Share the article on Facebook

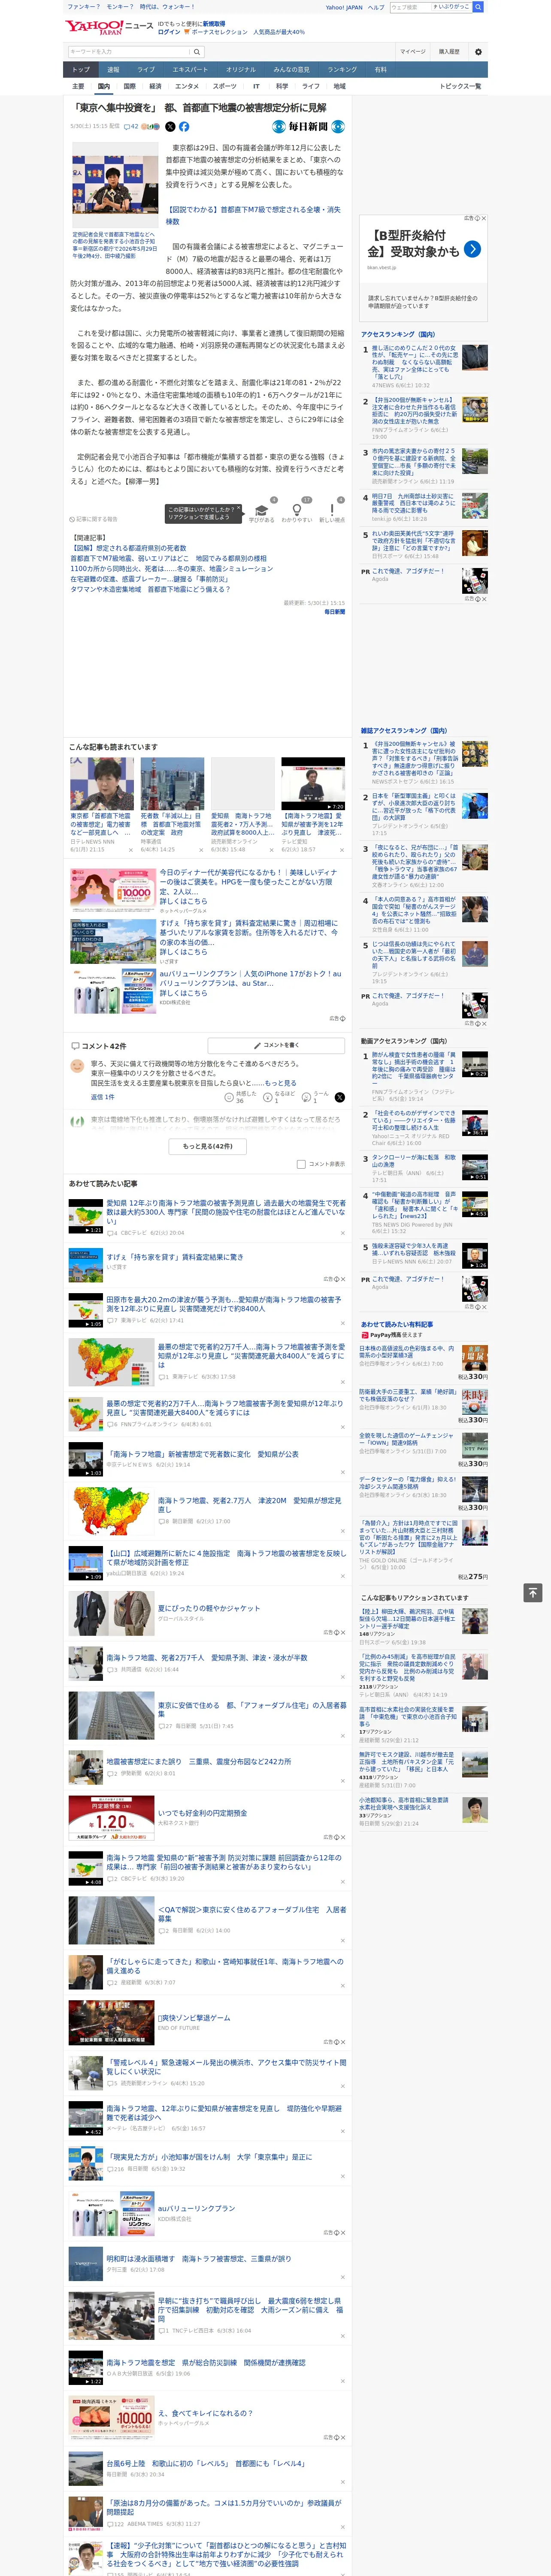pyautogui.click(x=184, y=127)
